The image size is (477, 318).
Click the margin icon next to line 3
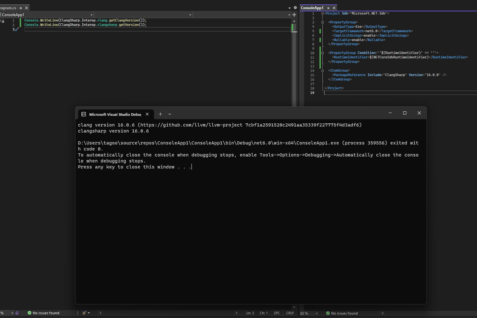point(17,29)
